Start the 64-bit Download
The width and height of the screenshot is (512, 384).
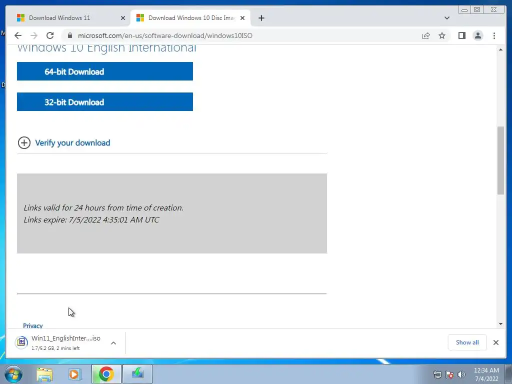[x=105, y=71]
